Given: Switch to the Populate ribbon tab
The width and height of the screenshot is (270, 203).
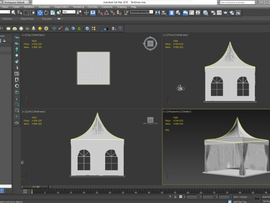Looking at the screenshot, I should (47, 19).
